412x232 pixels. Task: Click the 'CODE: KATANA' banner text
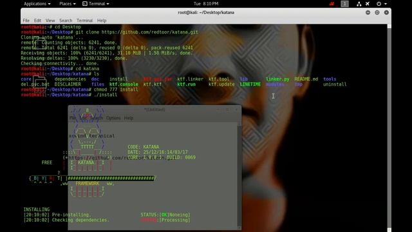(x=143, y=147)
